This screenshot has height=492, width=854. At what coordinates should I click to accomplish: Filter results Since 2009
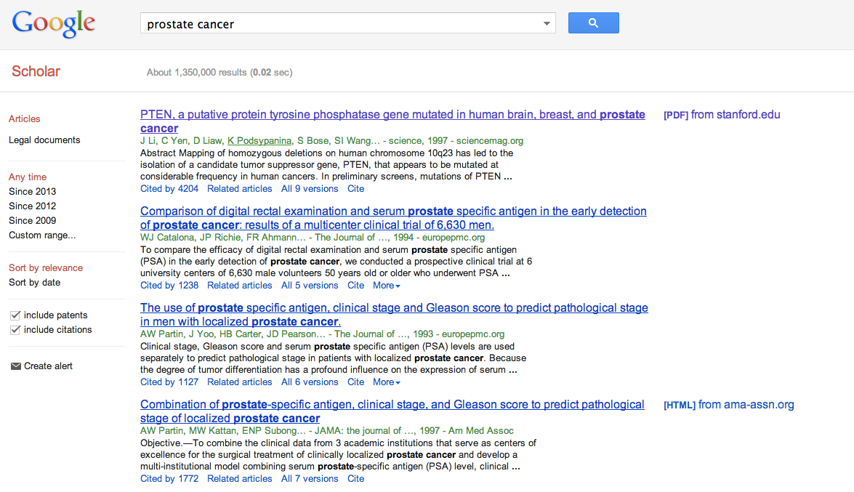(x=32, y=221)
